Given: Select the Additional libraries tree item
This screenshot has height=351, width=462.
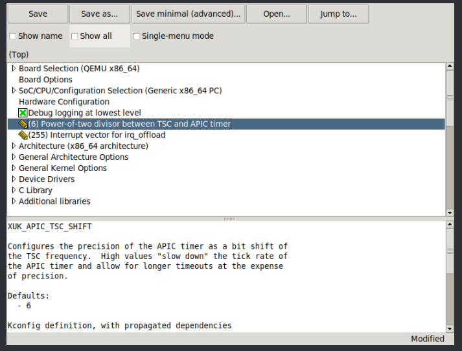Looking at the screenshot, I should 54,201.
